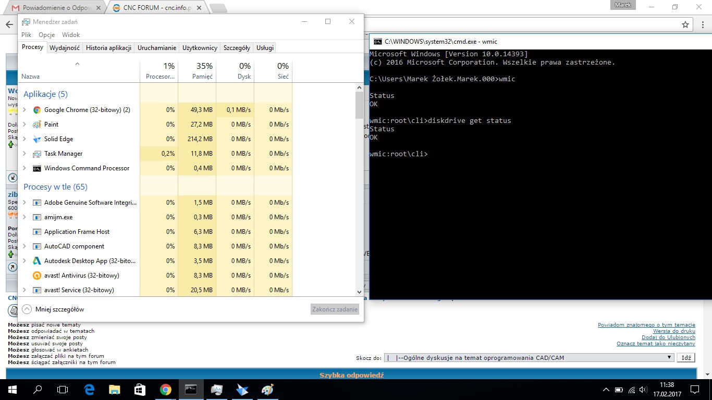Screen dimensions: 712x400
Task: Click process list scrollbar down arrow
Action: tap(359, 292)
